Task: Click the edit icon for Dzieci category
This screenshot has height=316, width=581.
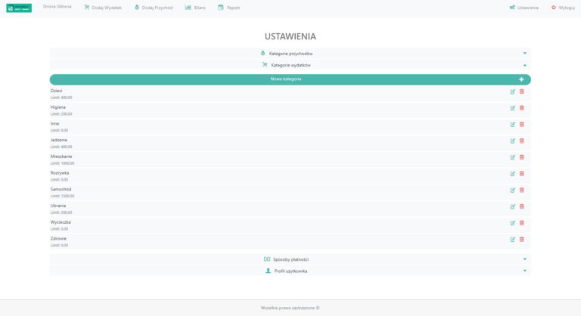Action: (513, 91)
